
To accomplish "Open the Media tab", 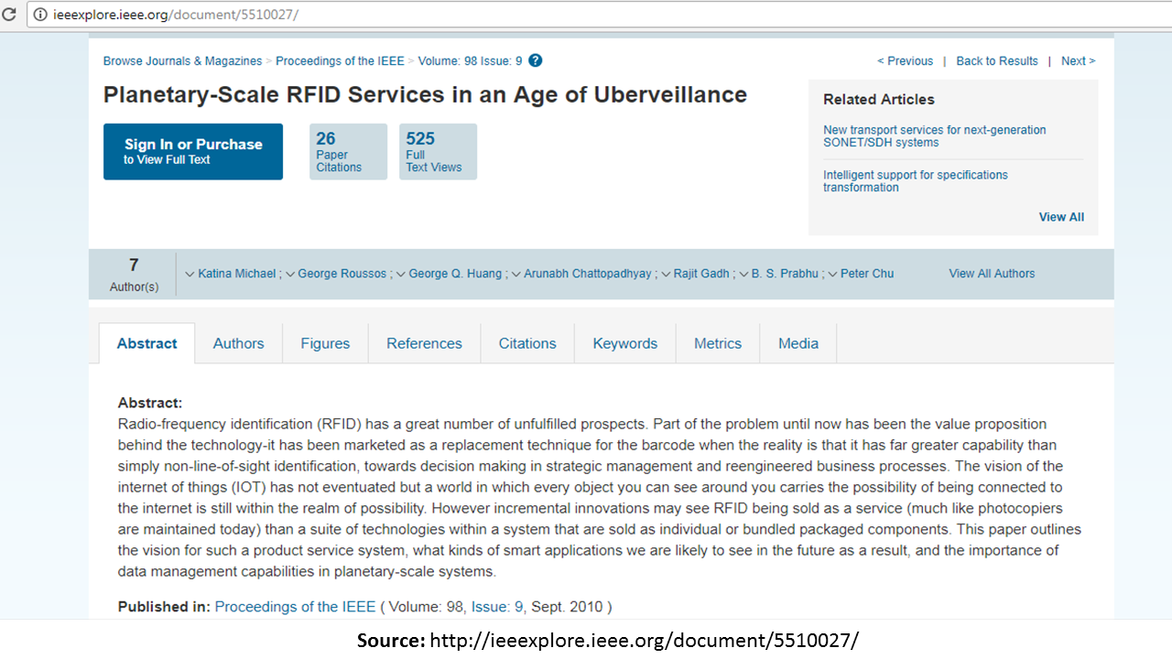I will [798, 343].
